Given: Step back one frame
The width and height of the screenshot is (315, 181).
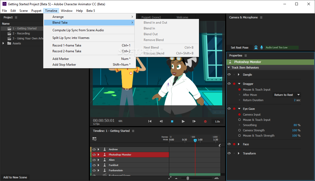Looking at the screenshot, I should (161, 121).
